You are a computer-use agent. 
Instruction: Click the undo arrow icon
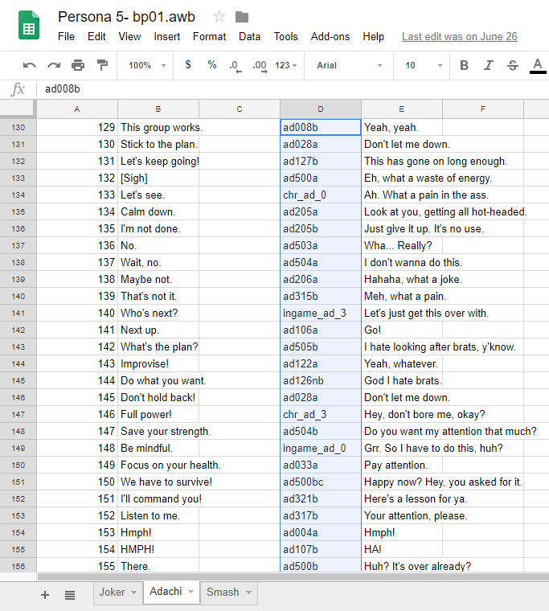point(30,65)
